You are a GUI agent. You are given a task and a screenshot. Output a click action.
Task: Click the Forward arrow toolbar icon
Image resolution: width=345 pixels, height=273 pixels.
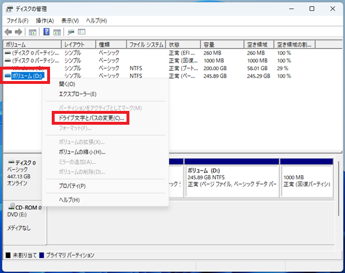(x=18, y=32)
